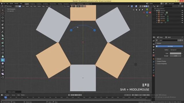
Task: Toggle the camera view icon in viewport
Action: pyautogui.click(x=136, y=10)
